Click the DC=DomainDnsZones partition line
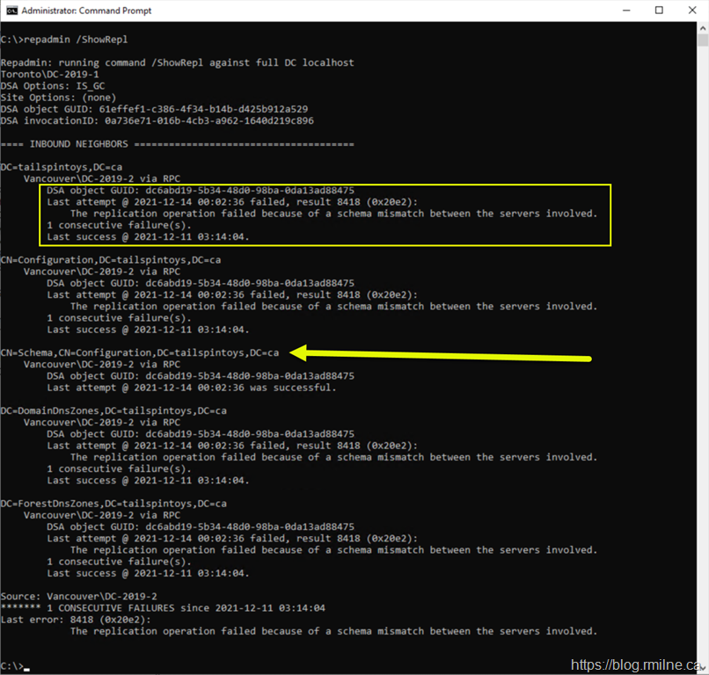Viewport: 709px width, 675px height. tap(113, 410)
